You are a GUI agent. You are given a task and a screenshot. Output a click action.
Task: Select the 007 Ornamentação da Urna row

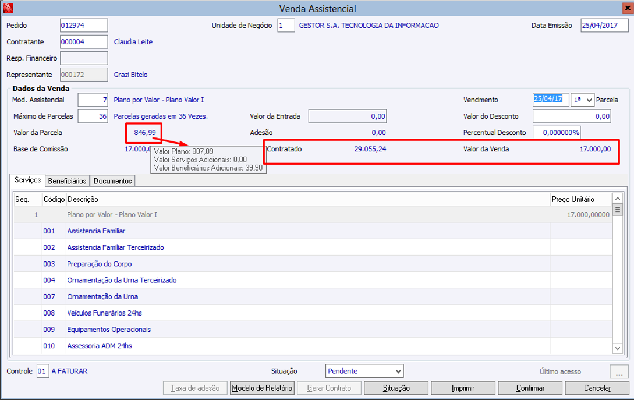tap(313, 296)
